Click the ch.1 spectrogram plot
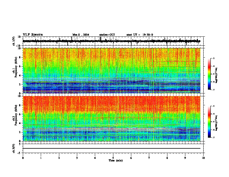This screenshot has height=177, width=229. 112,71
